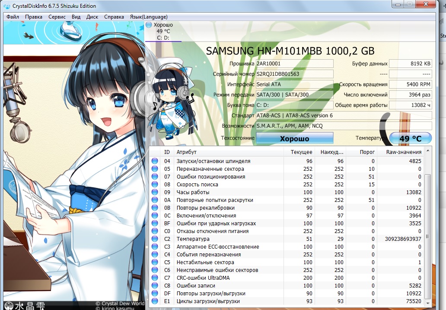Screen dimensions: 446x310
Task: Click status orb for attribute 0A
Action: 155,200
